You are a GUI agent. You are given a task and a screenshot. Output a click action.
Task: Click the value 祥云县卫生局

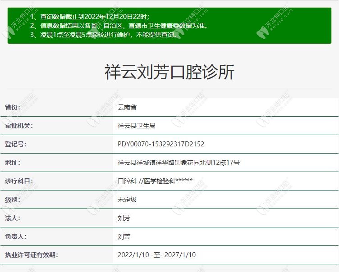click(x=137, y=126)
